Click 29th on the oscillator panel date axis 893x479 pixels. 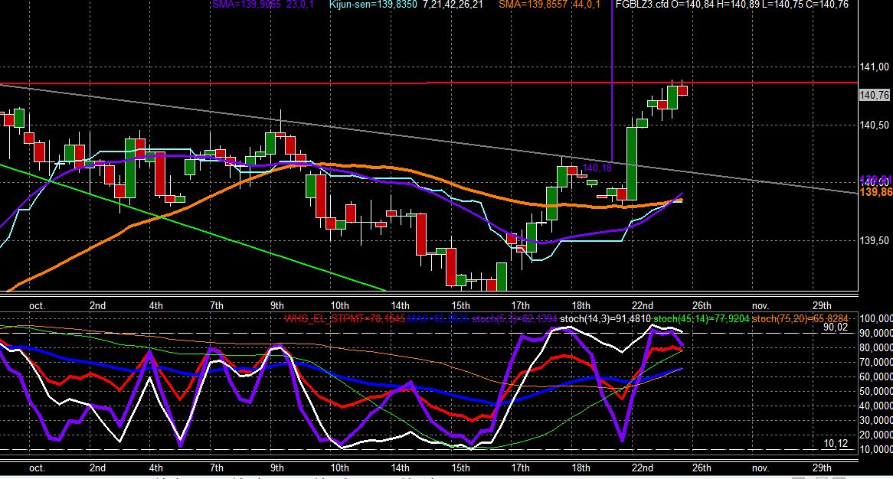[x=821, y=468]
